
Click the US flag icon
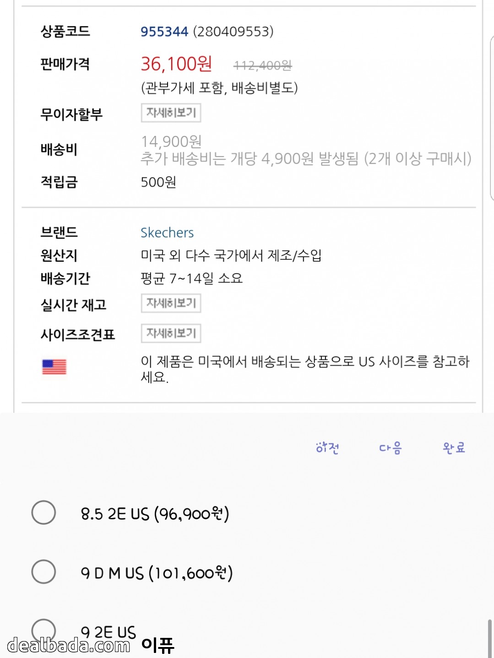point(54,367)
